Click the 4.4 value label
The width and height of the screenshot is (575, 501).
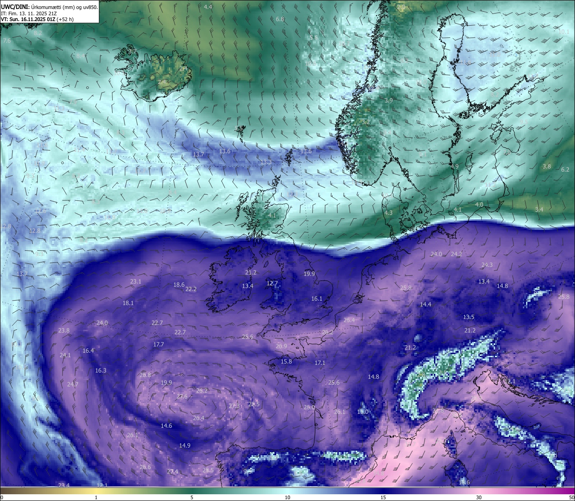click(208, 7)
